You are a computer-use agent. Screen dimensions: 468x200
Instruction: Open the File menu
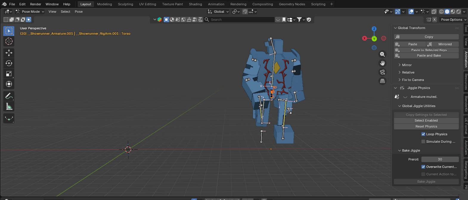click(12, 4)
